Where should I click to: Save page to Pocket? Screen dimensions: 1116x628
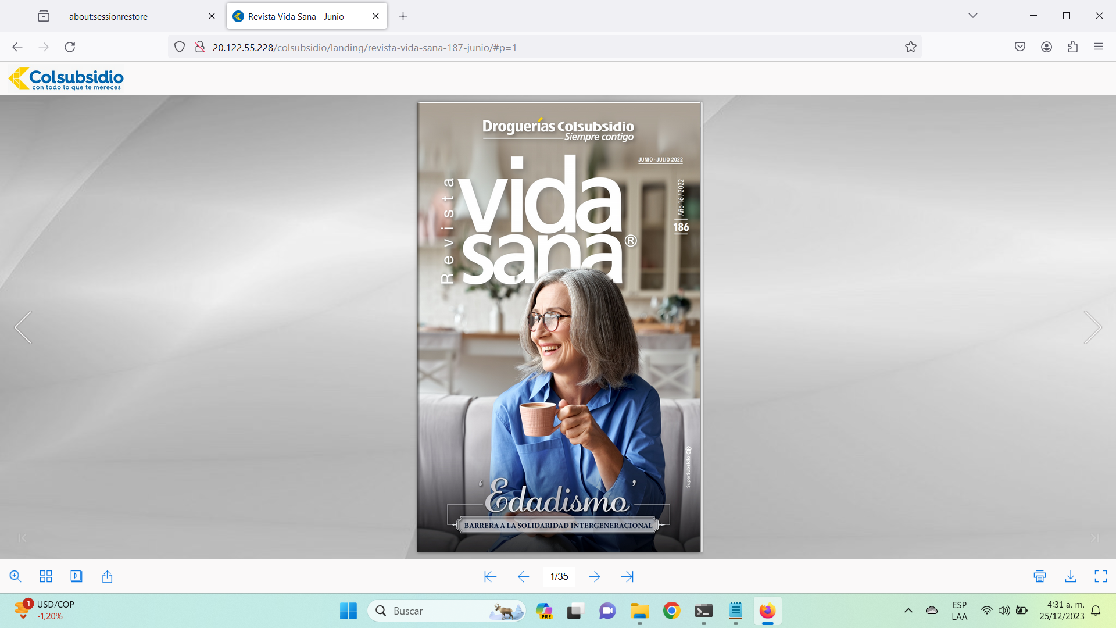[x=1020, y=47]
